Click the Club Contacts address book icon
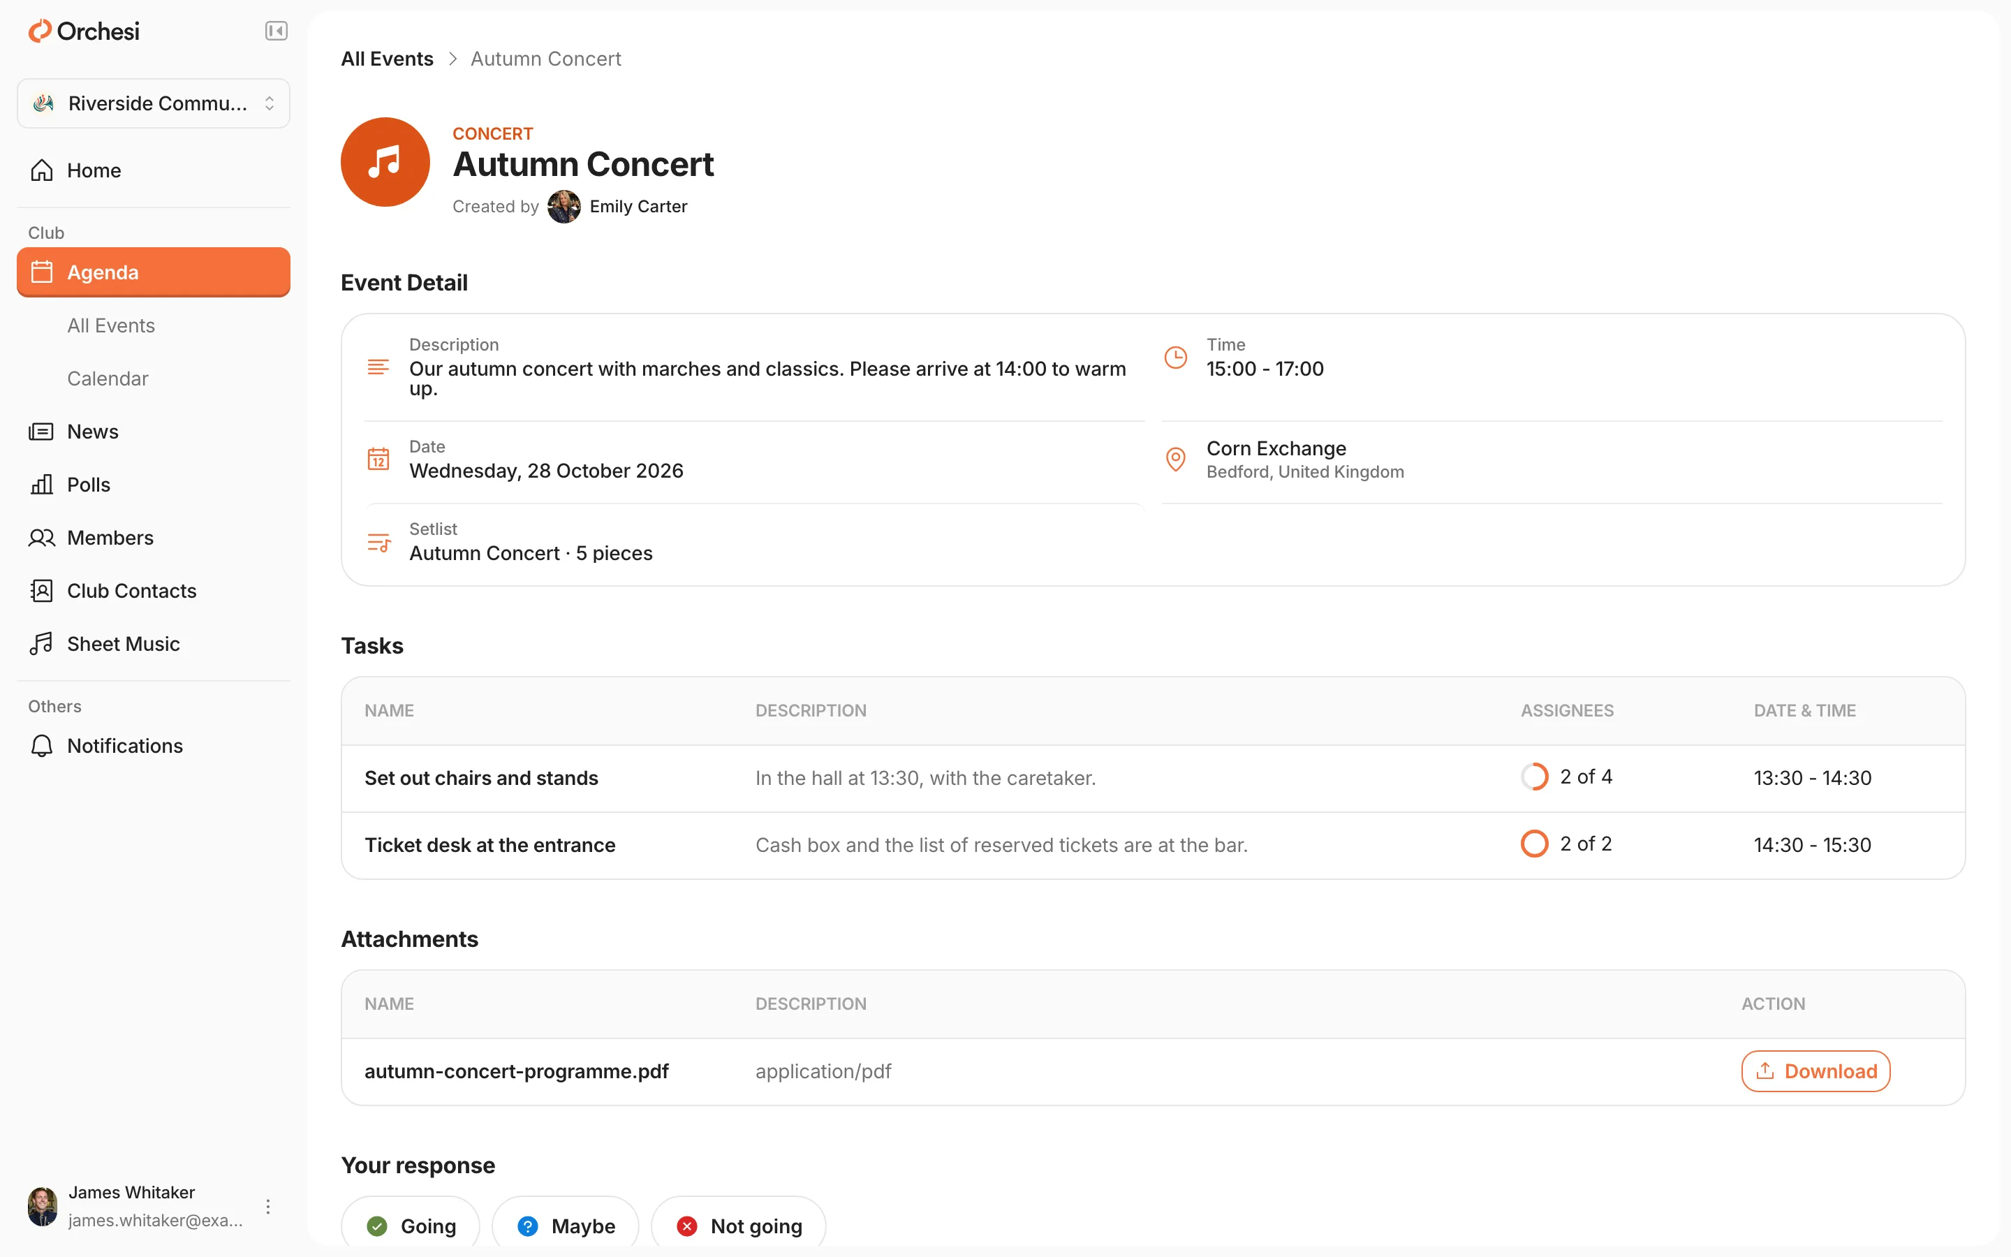Image resolution: width=2011 pixels, height=1257 pixels. click(42, 591)
